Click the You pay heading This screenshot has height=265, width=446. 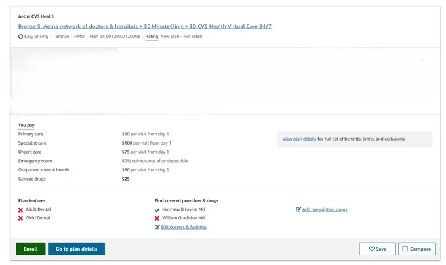(26, 125)
